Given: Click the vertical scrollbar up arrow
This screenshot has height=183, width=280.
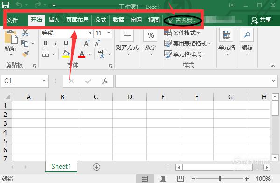Looking at the screenshot, I should (x=275, y=97).
